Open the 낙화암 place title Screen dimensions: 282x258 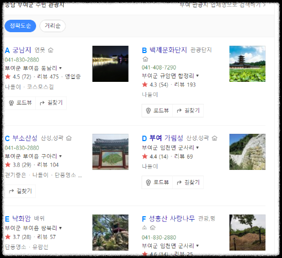(x=21, y=218)
